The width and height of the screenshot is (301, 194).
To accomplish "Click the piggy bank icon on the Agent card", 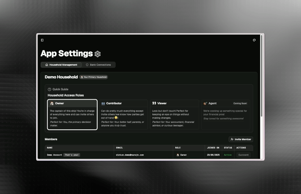I will tap(205, 103).
